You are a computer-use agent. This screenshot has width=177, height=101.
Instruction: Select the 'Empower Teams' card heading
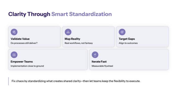21,62
